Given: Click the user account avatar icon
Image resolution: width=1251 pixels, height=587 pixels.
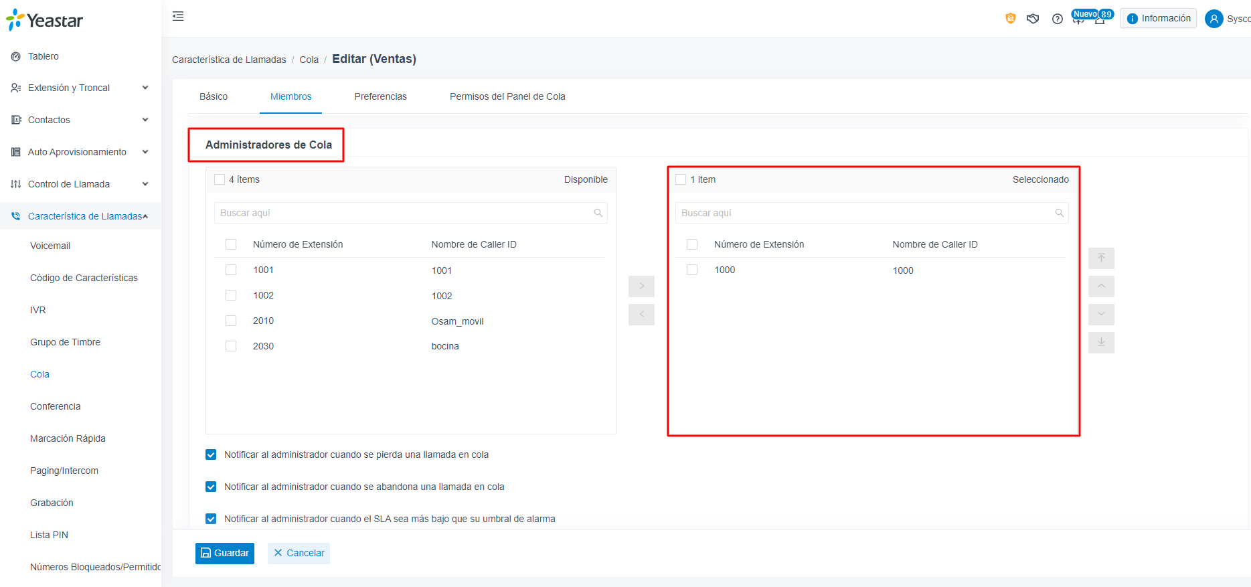Looking at the screenshot, I should pos(1214,19).
